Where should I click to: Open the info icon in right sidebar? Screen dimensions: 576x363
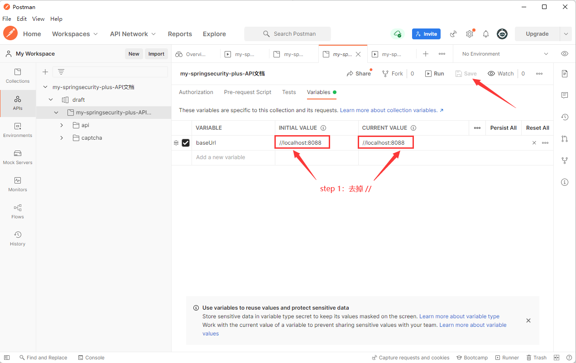pos(565,182)
